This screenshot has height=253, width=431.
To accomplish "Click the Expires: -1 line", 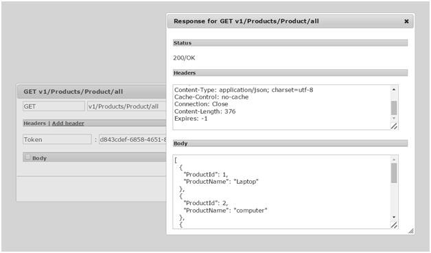I will tap(191, 119).
